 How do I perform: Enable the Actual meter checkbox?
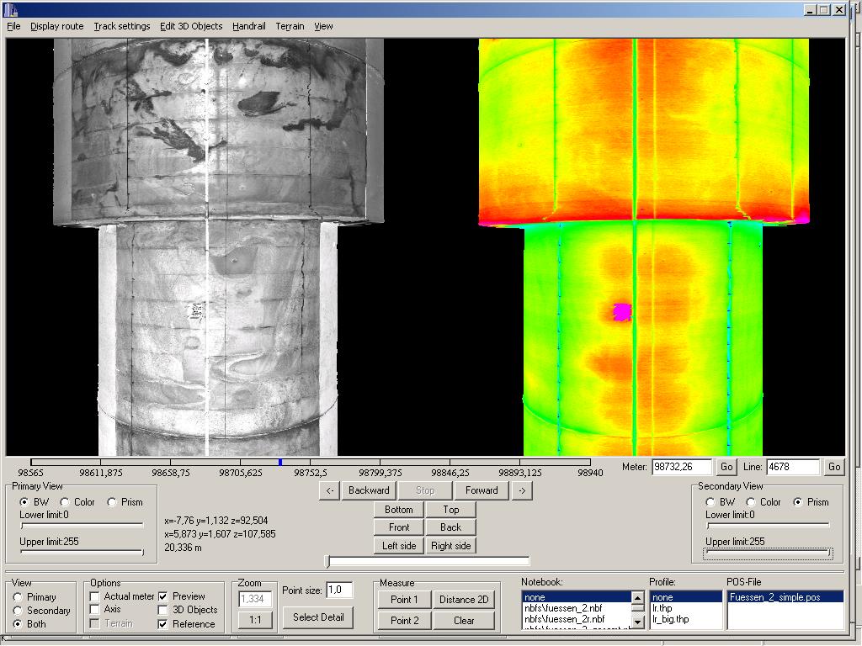coord(95,596)
